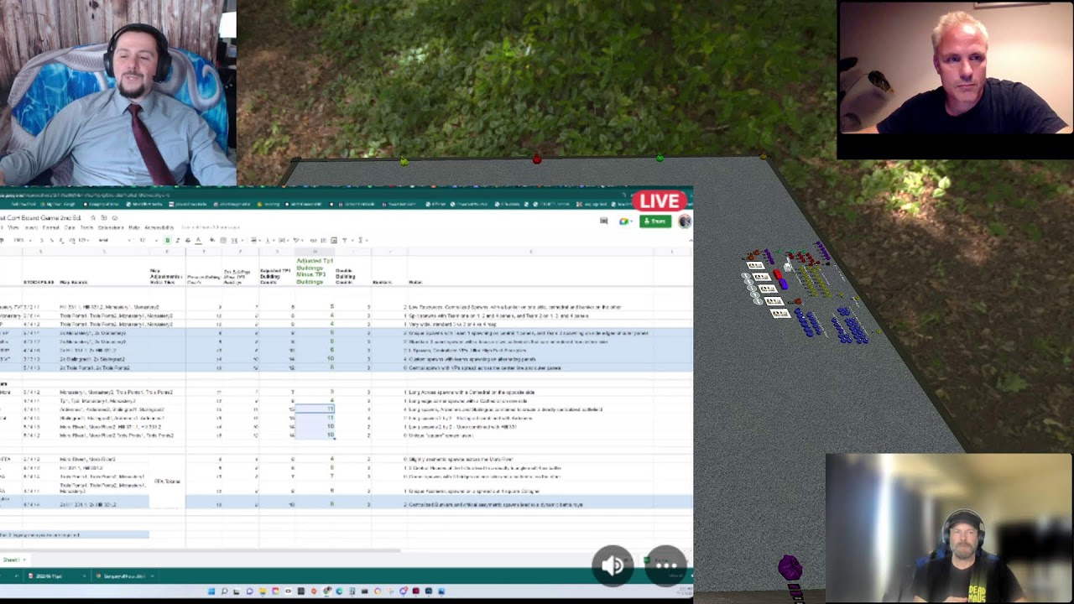The image size is (1074, 604).
Task: Click the insert link icon
Action: (x=313, y=240)
